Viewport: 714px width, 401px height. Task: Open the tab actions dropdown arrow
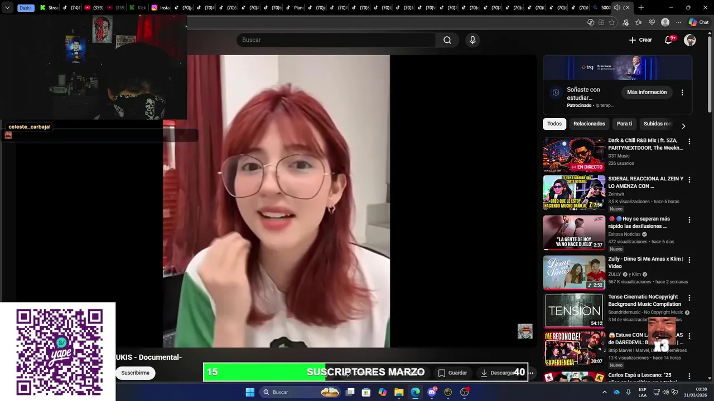7,8
